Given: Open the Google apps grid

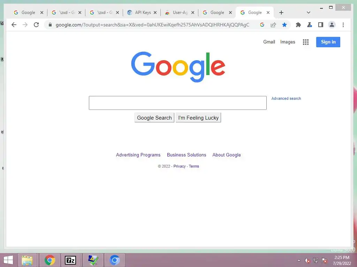Looking at the screenshot, I should pos(305,42).
